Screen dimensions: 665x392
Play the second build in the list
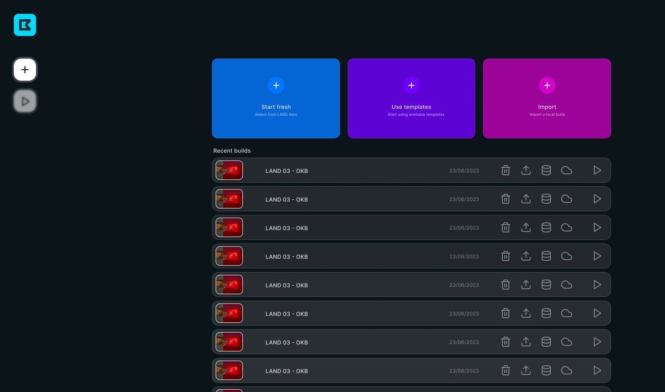click(x=597, y=199)
